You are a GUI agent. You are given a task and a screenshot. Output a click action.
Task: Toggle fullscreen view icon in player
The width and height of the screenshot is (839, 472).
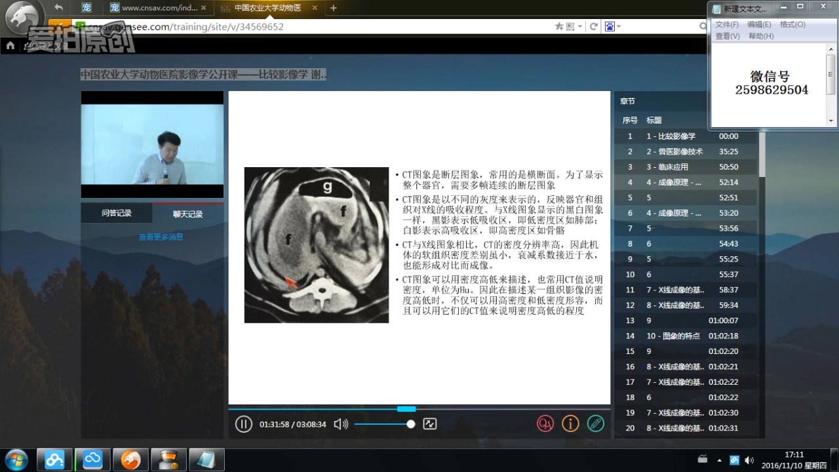(x=430, y=424)
